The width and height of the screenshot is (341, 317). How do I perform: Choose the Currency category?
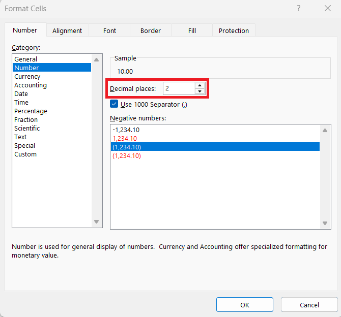coord(52,76)
